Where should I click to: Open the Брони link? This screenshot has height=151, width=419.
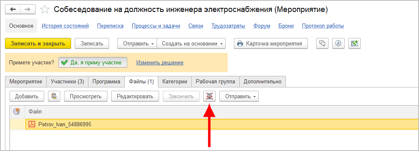click(286, 26)
